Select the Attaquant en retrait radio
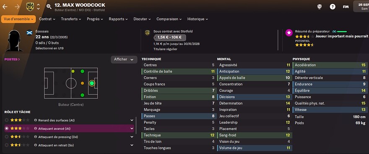 point(7,145)
